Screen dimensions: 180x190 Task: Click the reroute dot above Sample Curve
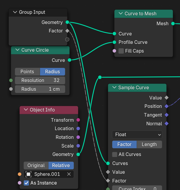(x=100, y=77)
